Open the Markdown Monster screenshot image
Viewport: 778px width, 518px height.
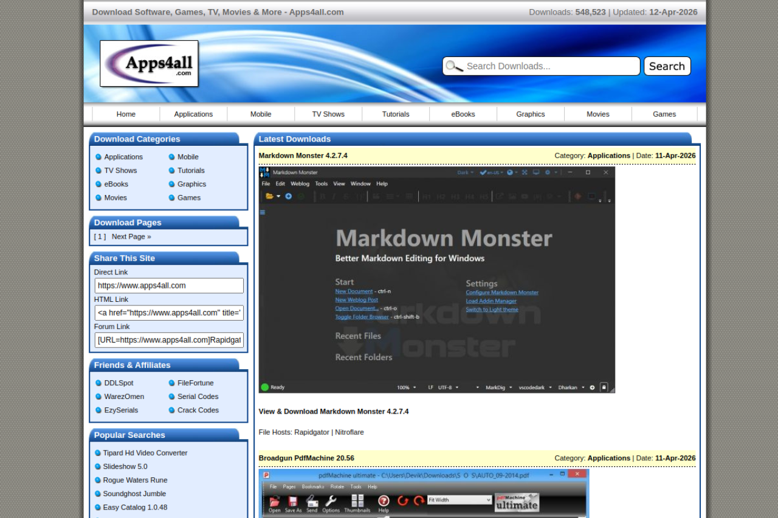tap(436, 280)
